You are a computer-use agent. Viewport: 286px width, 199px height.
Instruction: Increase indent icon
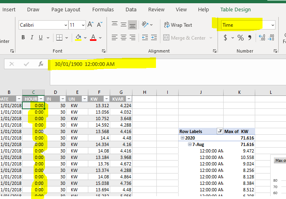(154, 38)
